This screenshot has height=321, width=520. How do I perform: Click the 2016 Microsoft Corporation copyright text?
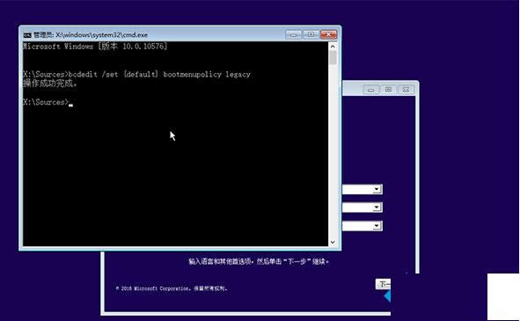(x=172, y=288)
